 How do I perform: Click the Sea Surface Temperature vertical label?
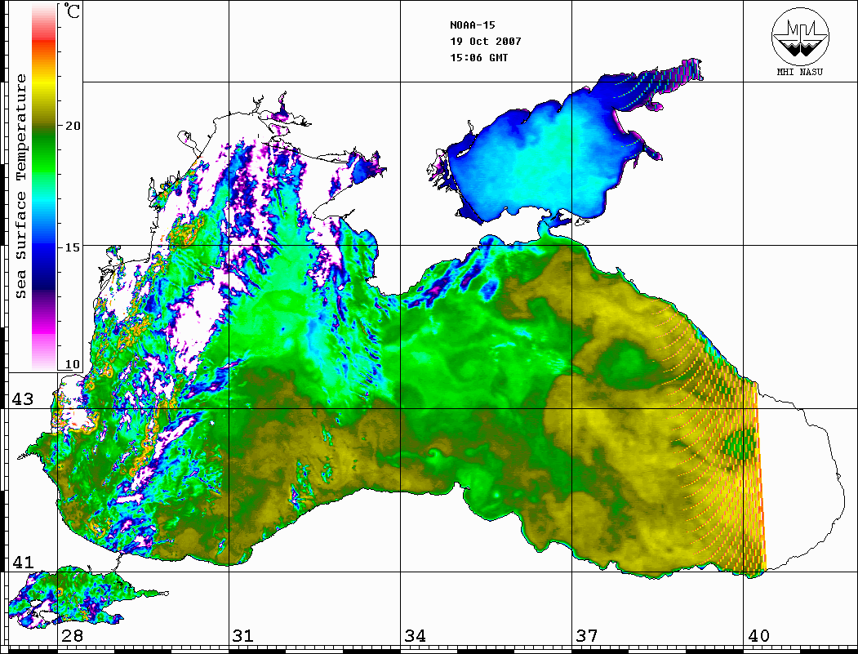tap(21, 186)
